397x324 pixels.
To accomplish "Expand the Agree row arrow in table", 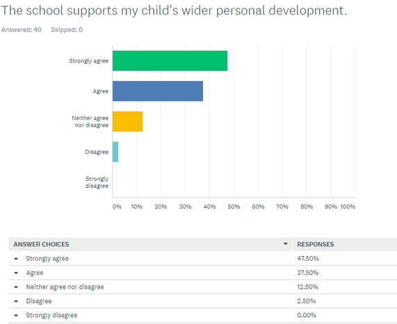I will click(x=16, y=273).
